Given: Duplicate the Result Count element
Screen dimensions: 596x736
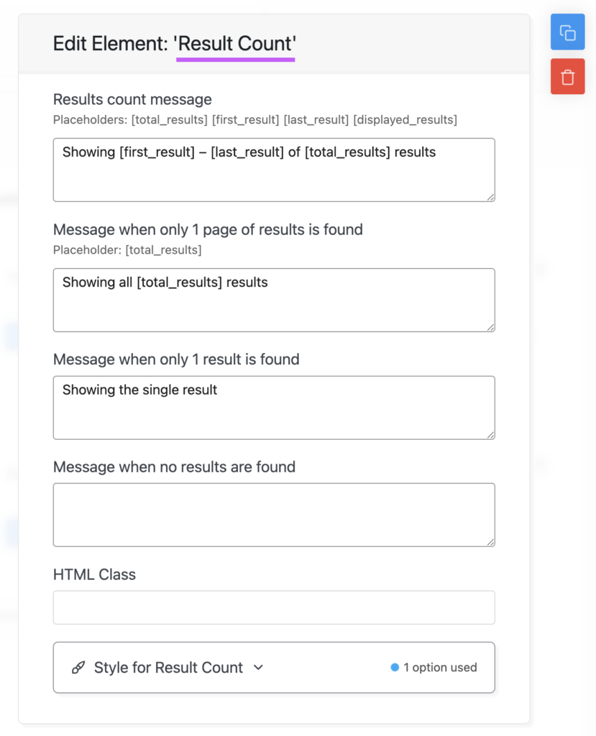Looking at the screenshot, I should pos(567,32).
